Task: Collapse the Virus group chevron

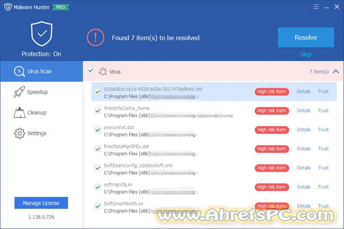Action: [x=336, y=72]
